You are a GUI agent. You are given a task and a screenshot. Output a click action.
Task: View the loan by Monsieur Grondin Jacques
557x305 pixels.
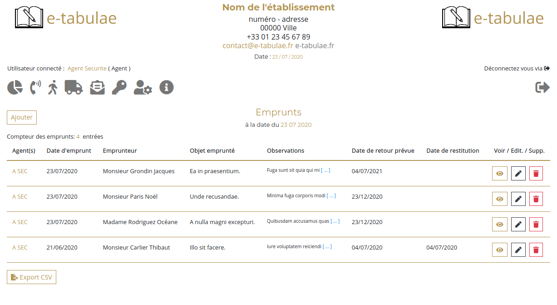[500, 174]
